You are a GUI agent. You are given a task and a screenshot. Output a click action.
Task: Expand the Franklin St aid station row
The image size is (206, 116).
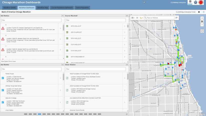point(60,29)
